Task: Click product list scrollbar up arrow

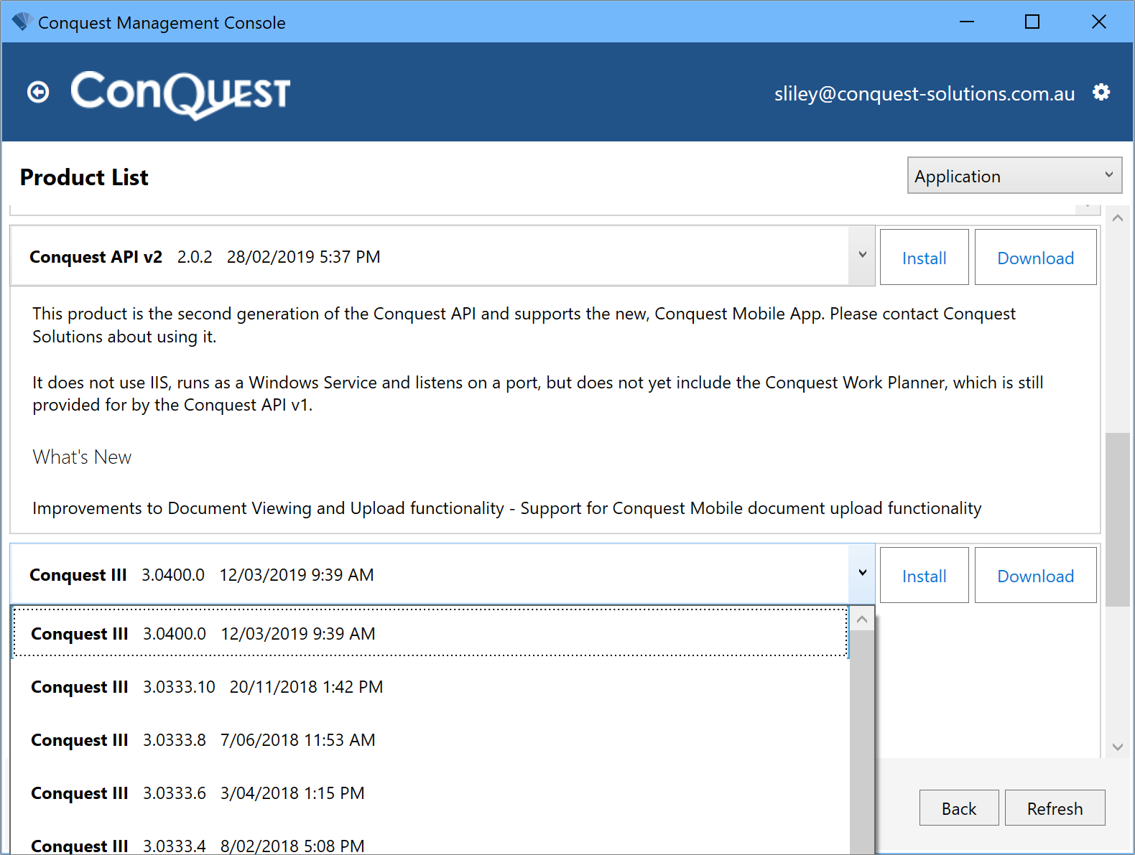Action: click(x=1117, y=218)
